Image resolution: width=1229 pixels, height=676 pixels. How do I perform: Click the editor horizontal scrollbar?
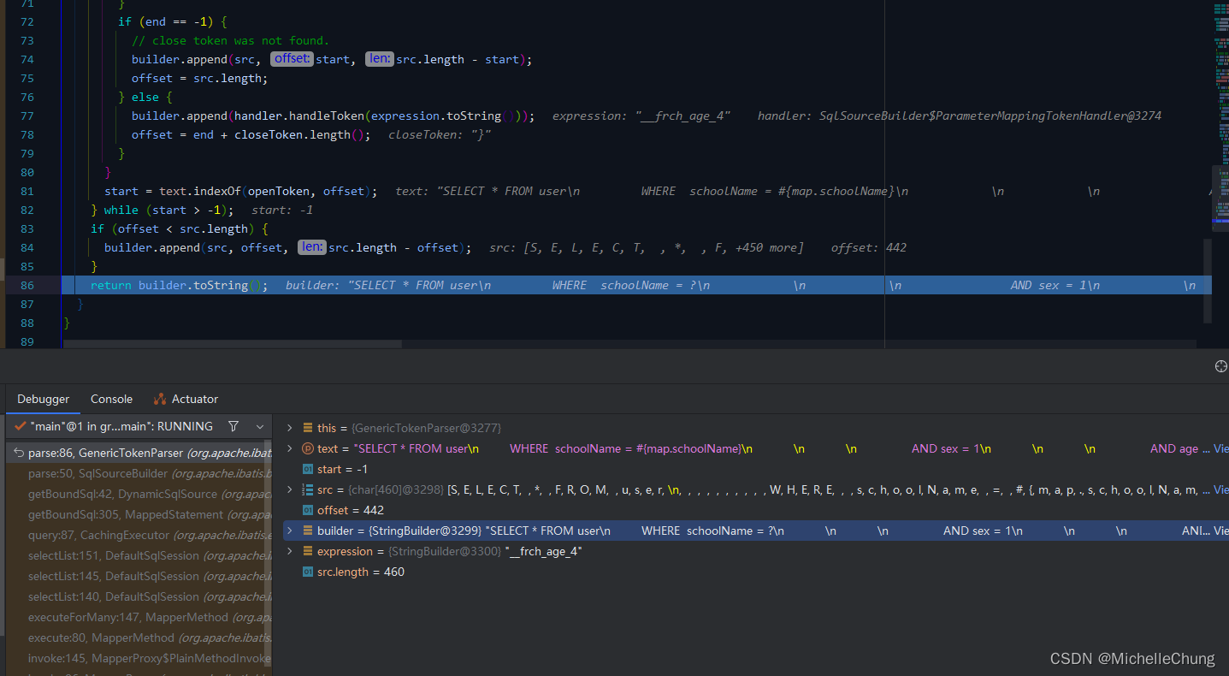(x=233, y=344)
